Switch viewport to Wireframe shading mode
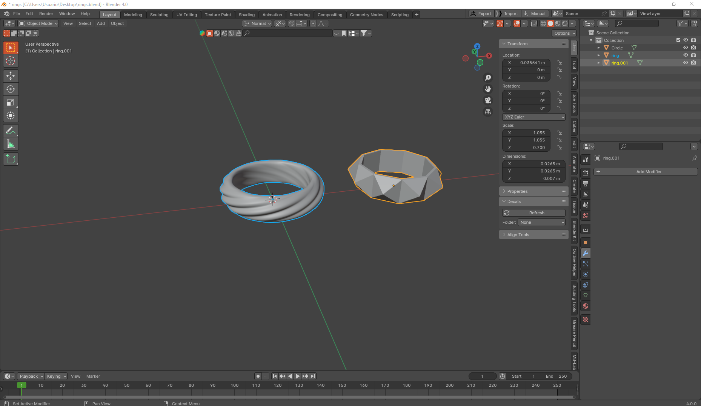Screen dimensions: 701x406 click(x=543, y=23)
